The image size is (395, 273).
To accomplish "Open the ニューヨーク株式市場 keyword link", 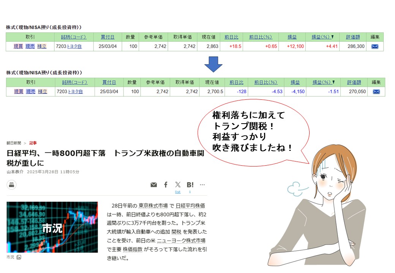I will pyautogui.click(x=181, y=240).
